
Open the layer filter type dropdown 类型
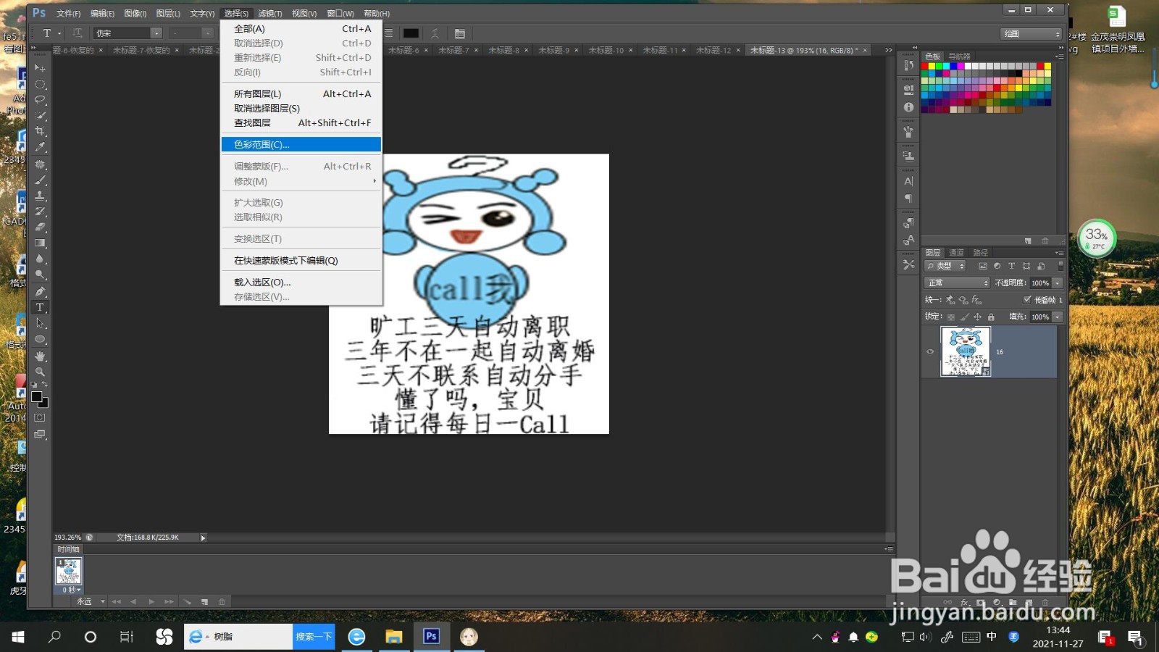(945, 266)
